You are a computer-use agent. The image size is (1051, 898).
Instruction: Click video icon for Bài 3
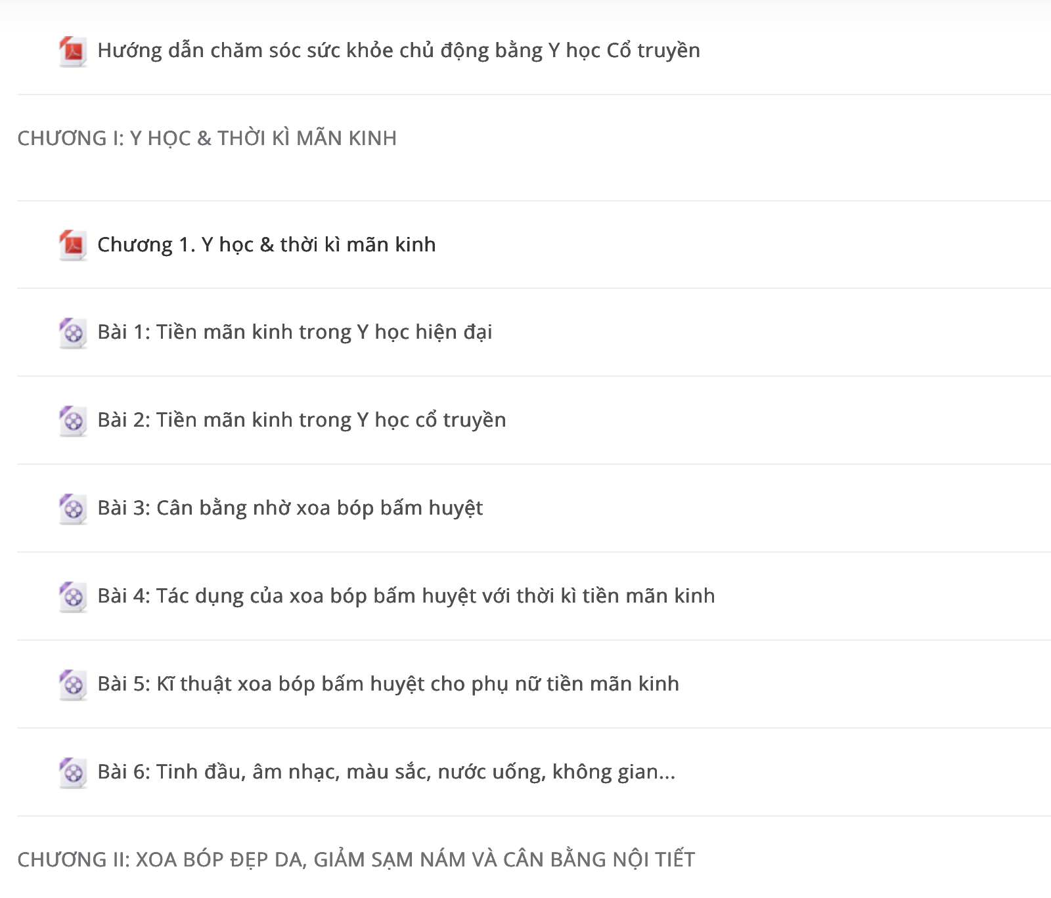tap(73, 509)
